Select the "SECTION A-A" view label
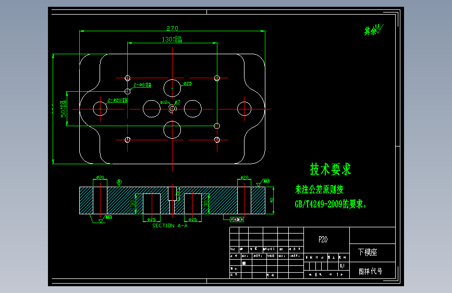452x293 pixels. click(x=170, y=226)
